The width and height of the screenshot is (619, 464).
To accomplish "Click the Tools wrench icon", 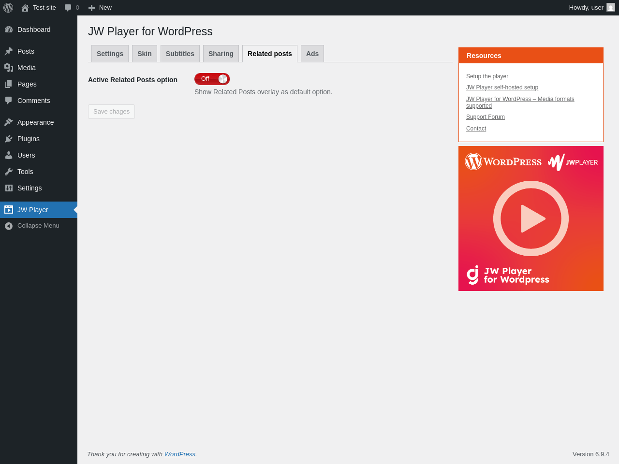I will 9,172.
